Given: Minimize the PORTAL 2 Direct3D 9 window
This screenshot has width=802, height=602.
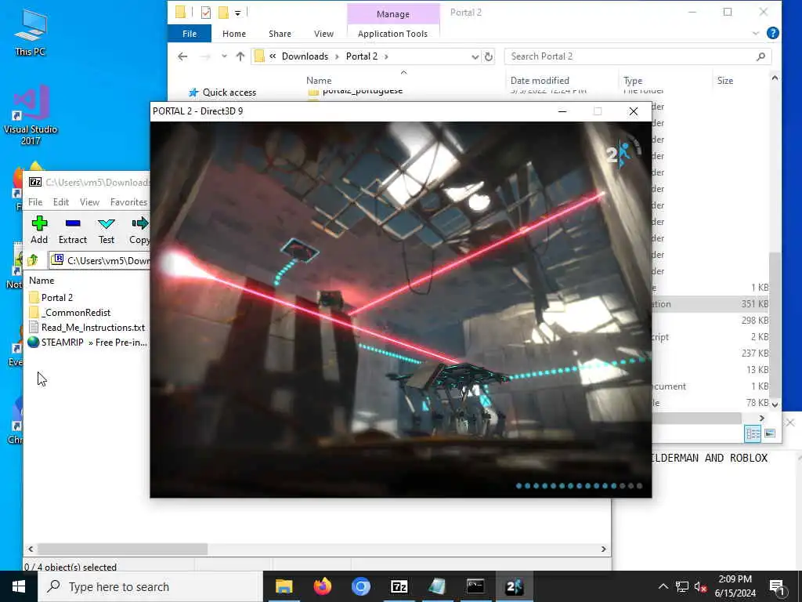Looking at the screenshot, I should 562,111.
